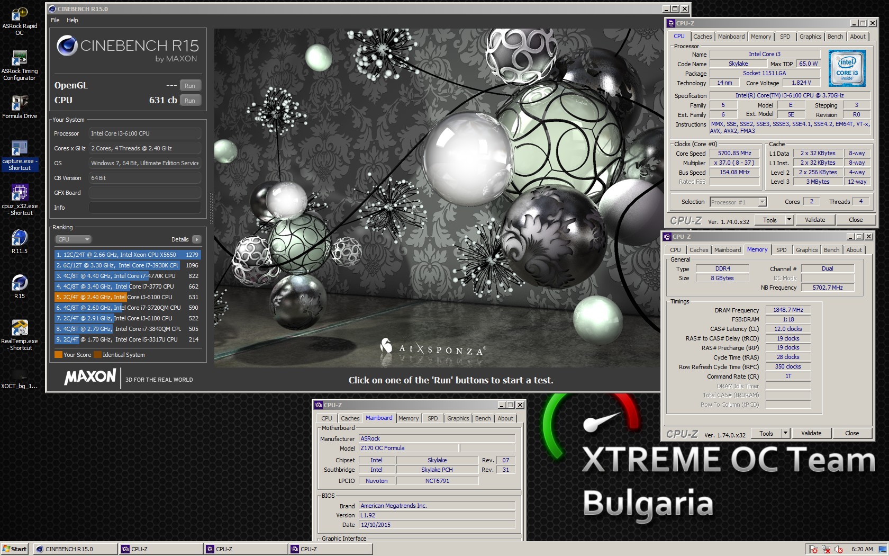This screenshot has width=889, height=556.
Task: Click the Memory CPU-Z window title icon
Action: (x=667, y=237)
